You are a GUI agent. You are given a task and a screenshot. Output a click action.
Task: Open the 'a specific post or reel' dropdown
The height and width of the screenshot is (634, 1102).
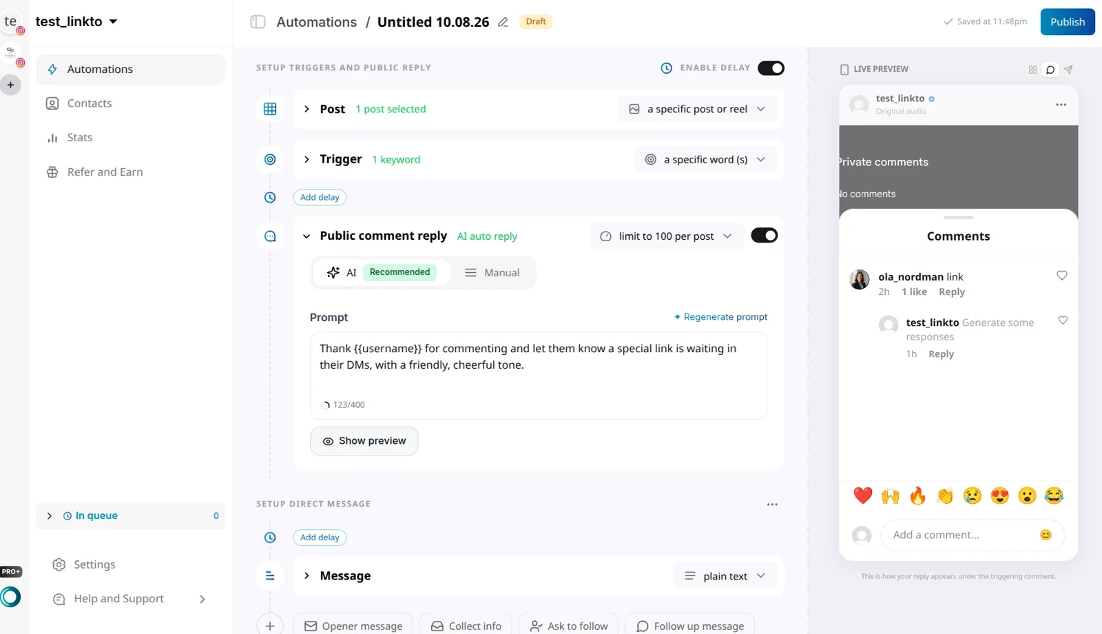click(x=697, y=109)
